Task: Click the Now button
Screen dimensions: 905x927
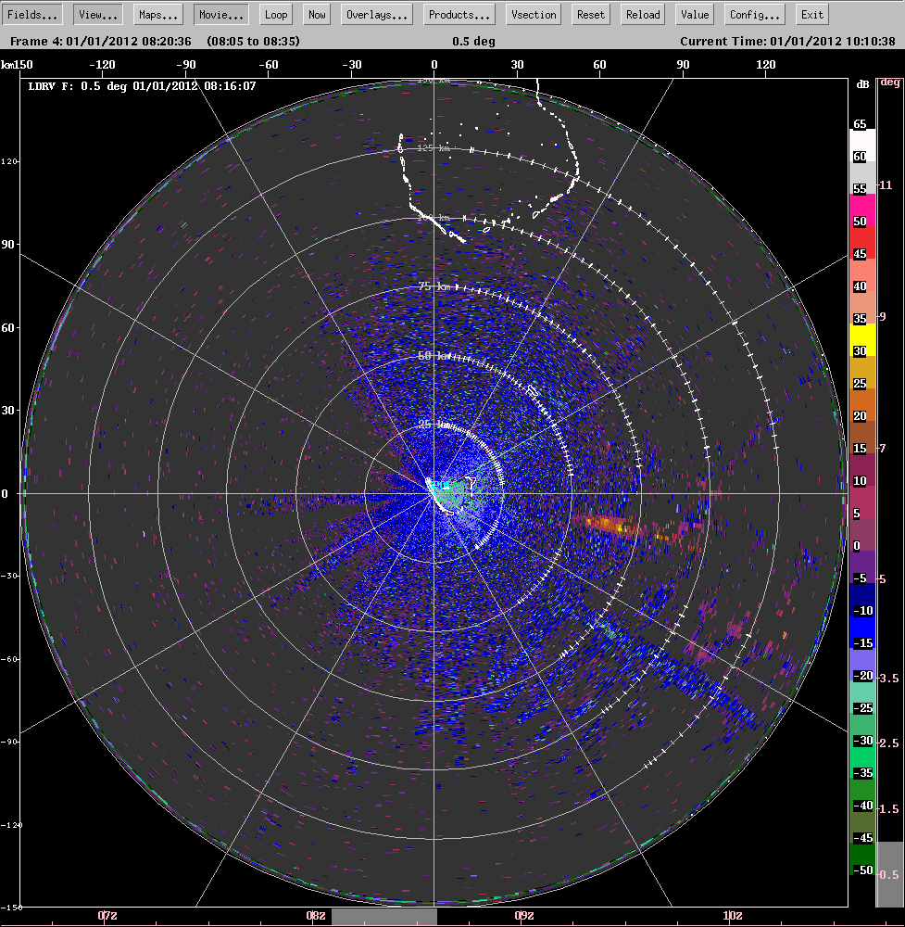Action: pyautogui.click(x=317, y=15)
